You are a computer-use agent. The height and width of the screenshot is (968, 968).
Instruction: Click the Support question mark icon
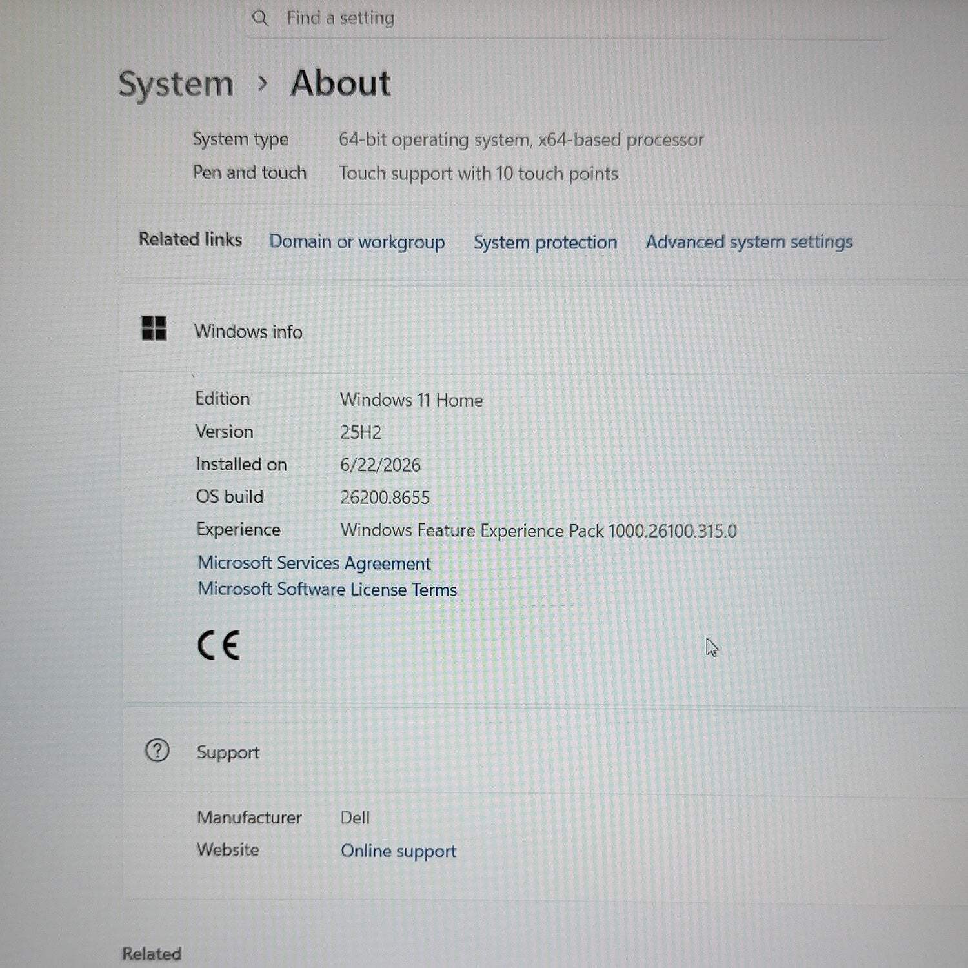[157, 751]
